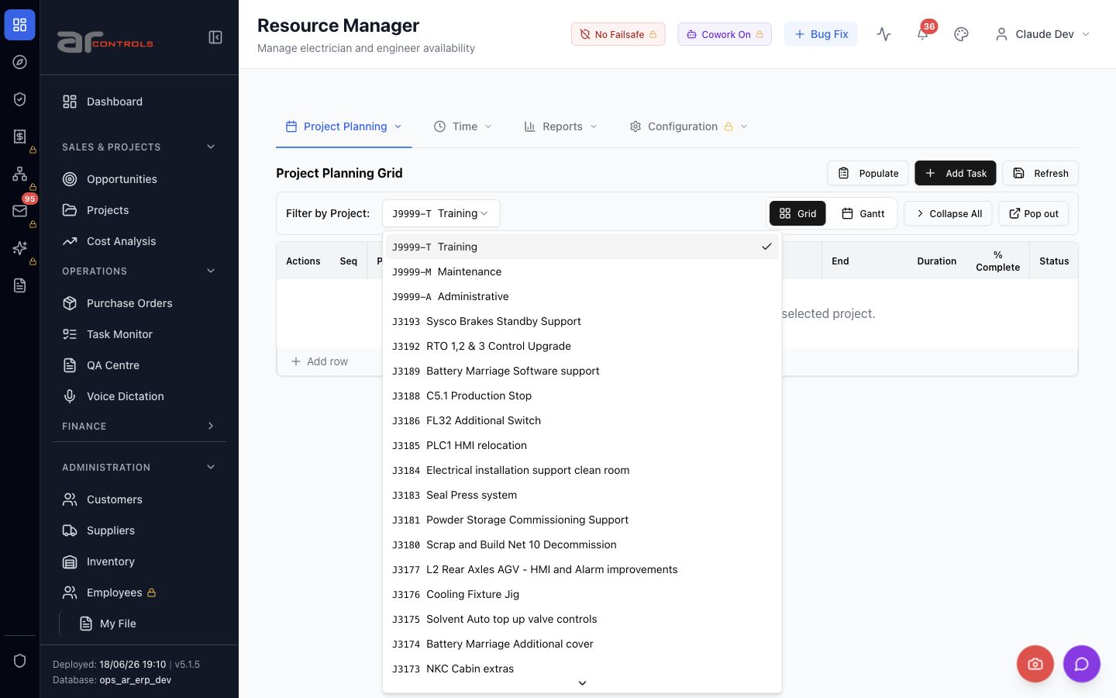Toggle the Cowork On switch
1116x698 pixels.
(725, 34)
